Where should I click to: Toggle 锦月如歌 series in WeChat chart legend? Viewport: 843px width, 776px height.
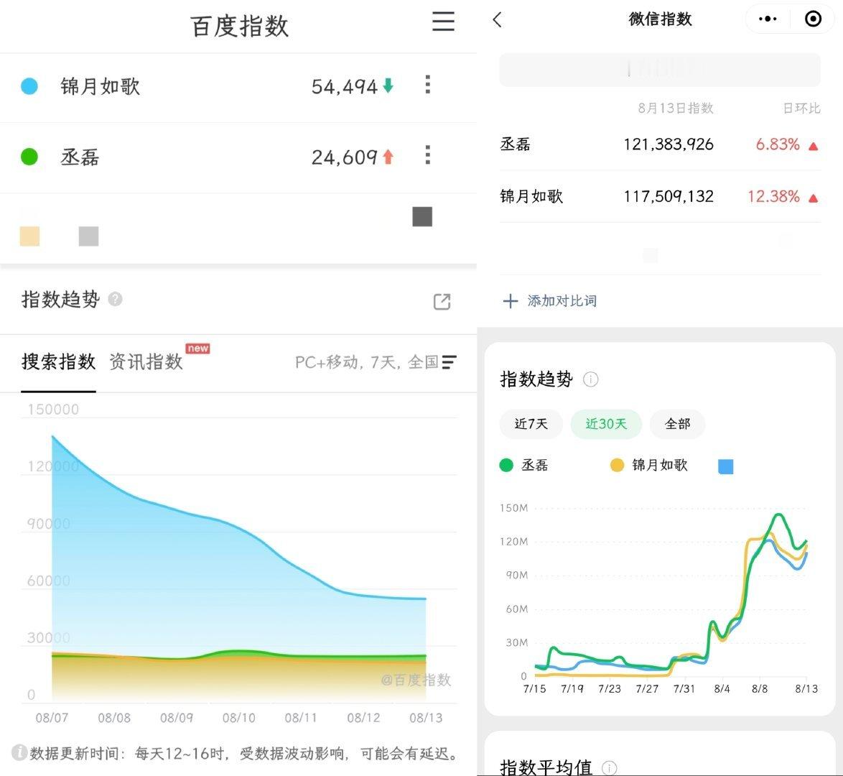(649, 465)
